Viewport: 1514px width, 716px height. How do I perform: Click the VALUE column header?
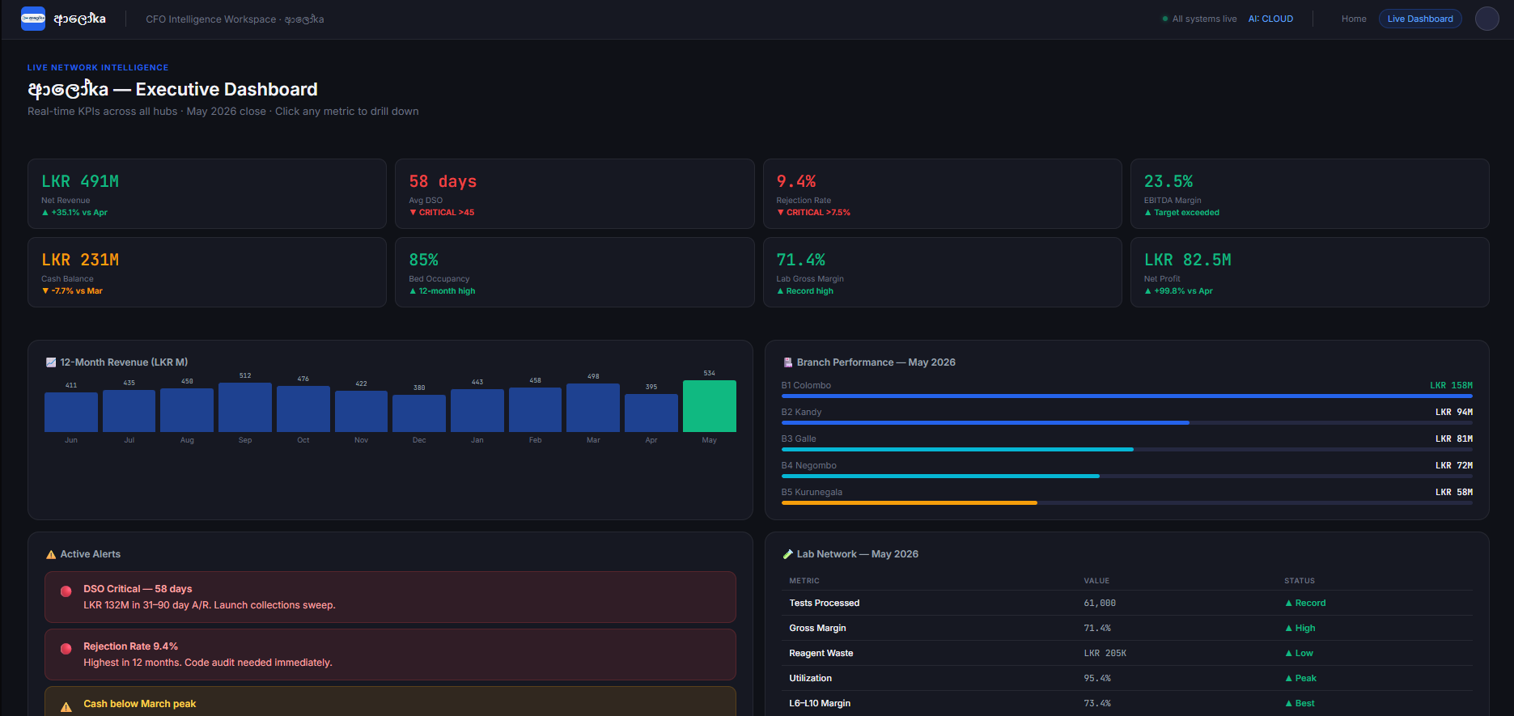coord(1096,581)
